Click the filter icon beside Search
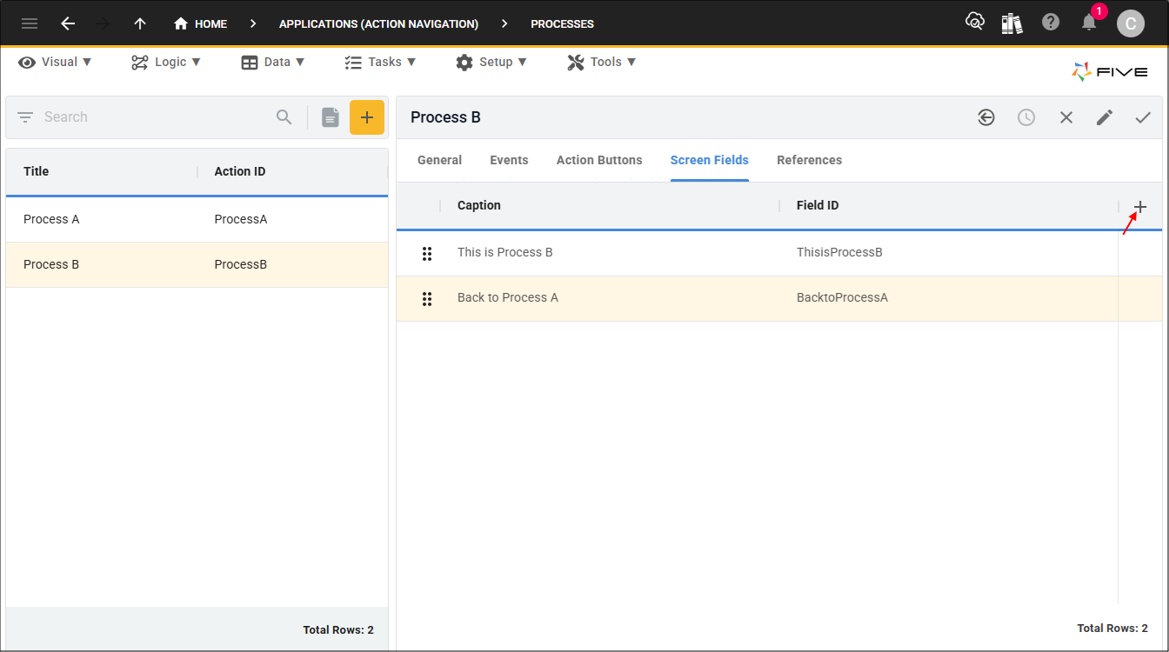Viewport: 1169px width, 652px height. click(x=25, y=116)
